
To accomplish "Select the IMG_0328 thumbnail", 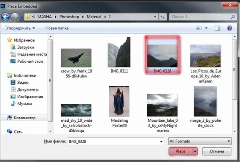I will point(162,56).
